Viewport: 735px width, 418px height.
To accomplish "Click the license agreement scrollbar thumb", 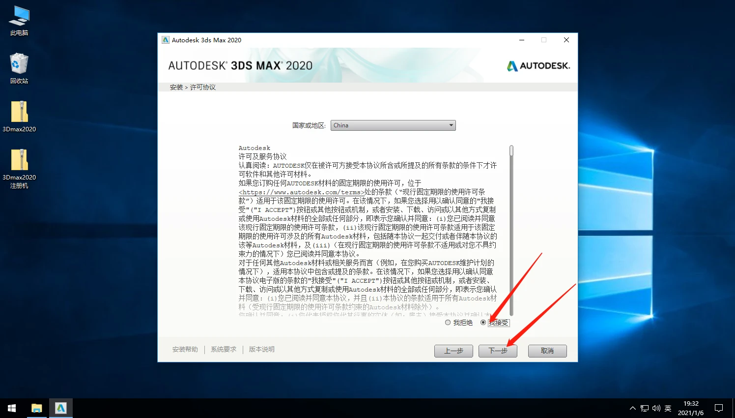I will tap(511, 150).
